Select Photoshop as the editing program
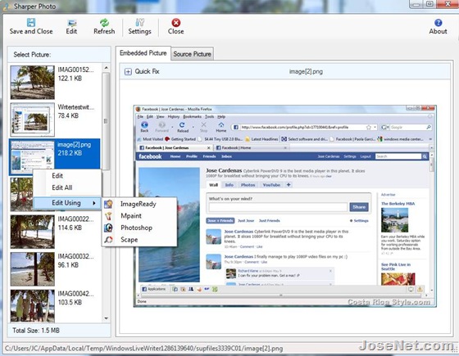Screen dimensions: 459x356 [136, 228]
